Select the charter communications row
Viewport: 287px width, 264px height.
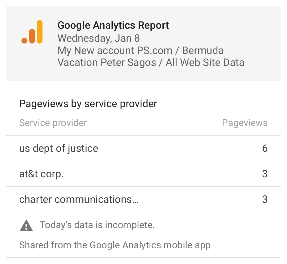[x=143, y=199]
